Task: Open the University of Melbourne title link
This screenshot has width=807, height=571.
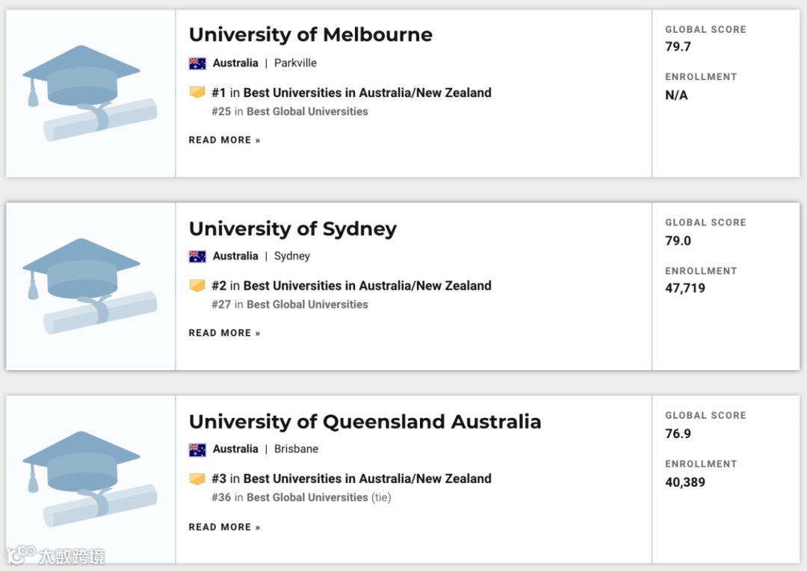Action: 310,35
